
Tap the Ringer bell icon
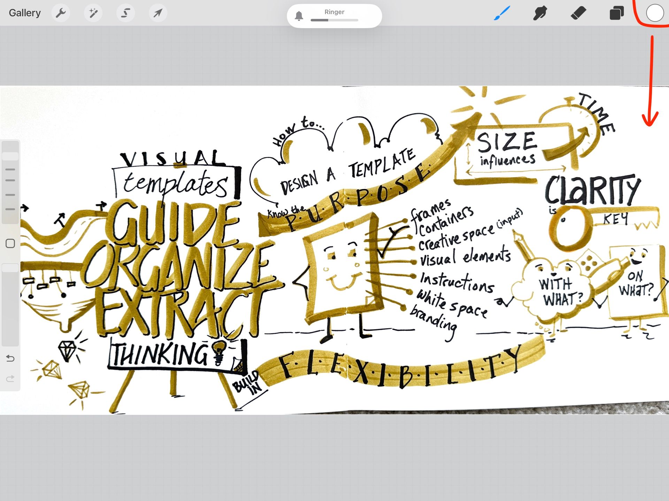click(x=299, y=16)
